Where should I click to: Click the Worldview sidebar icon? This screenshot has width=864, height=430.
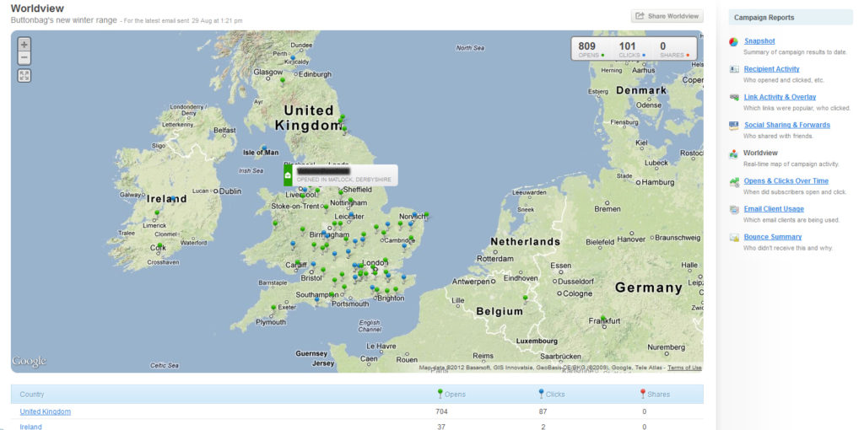pyautogui.click(x=733, y=154)
